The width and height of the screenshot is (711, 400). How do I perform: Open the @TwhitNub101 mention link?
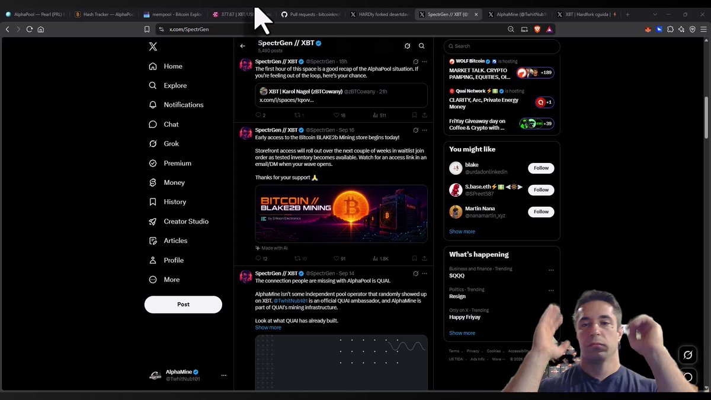[291, 300]
